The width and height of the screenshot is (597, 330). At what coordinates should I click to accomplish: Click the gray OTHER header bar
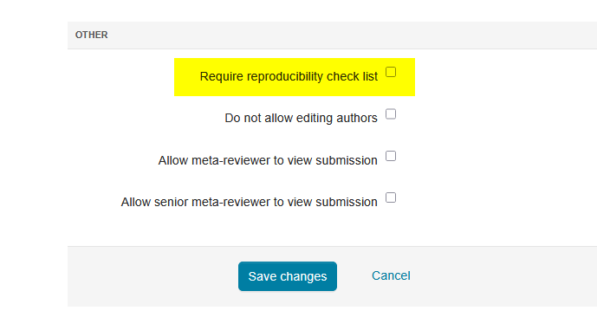pos(333,35)
